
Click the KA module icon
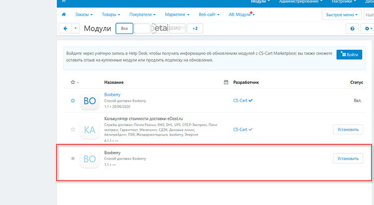[89, 130]
